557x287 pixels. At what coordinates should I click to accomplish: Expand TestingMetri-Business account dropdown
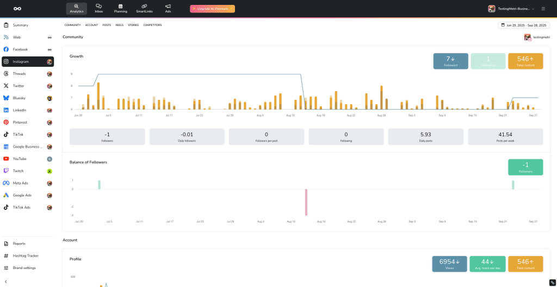[511, 9]
